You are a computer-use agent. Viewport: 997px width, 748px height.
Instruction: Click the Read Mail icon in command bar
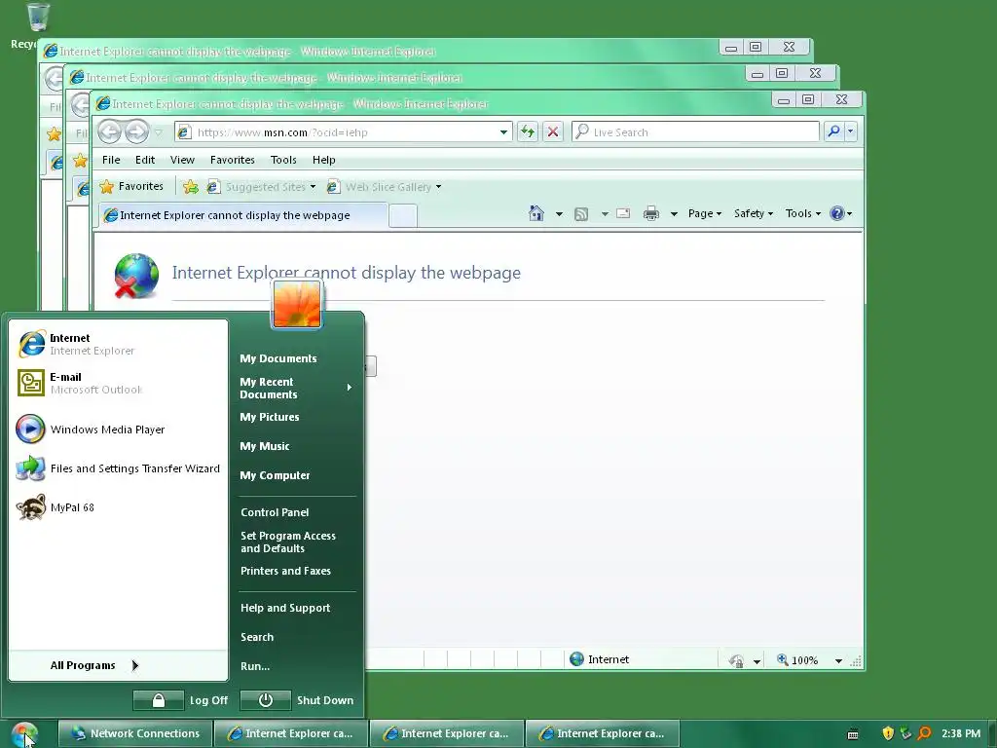pyautogui.click(x=623, y=213)
